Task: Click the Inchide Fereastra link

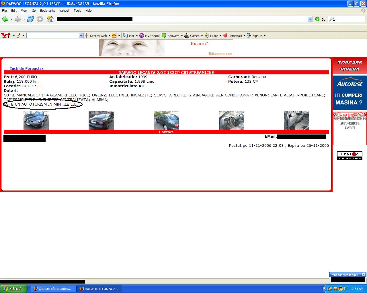Action: 27,68
